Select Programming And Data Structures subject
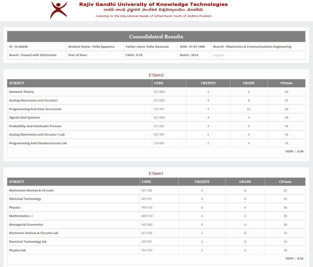313x267 pixels. [x=35, y=109]
